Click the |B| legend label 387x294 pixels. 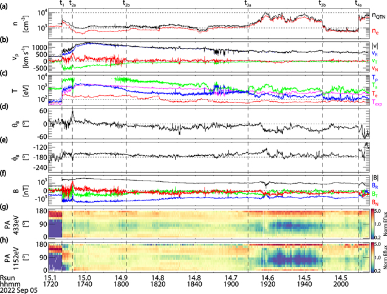(x=375, y=178)
